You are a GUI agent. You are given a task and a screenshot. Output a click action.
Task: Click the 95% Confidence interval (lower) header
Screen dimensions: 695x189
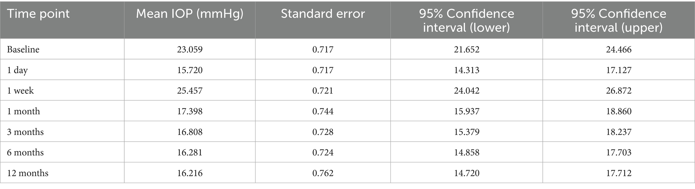tap(466, 20)
